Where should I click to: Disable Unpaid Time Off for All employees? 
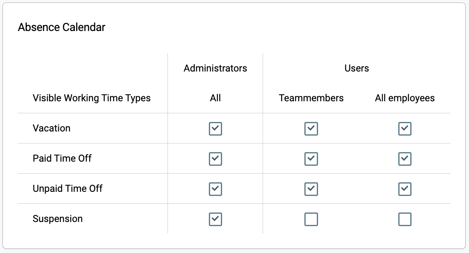pos(405,189)
